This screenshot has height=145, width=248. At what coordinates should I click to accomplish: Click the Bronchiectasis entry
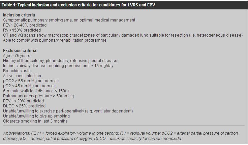[x=17, y=71]
